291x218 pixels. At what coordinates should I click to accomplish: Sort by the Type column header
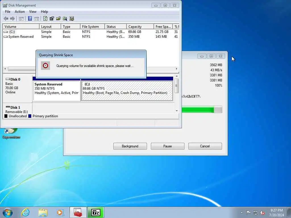tap(70, 26)
